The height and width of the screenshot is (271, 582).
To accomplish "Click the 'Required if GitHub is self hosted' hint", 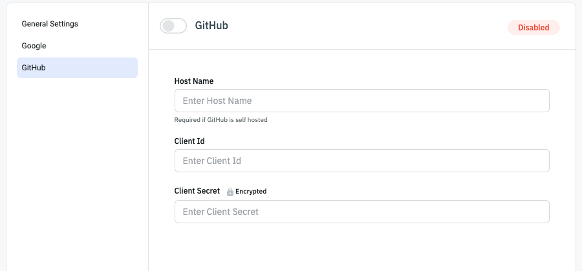I will (x=221, y=120).
